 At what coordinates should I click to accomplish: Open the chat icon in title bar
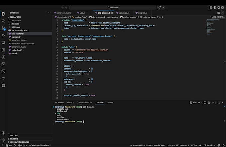[x=160, y=8]
